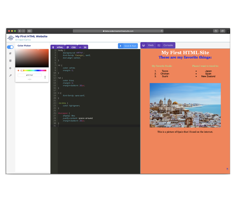Collapse the #wrapper rule fold arrow at line 26

[x=57, y=113]
